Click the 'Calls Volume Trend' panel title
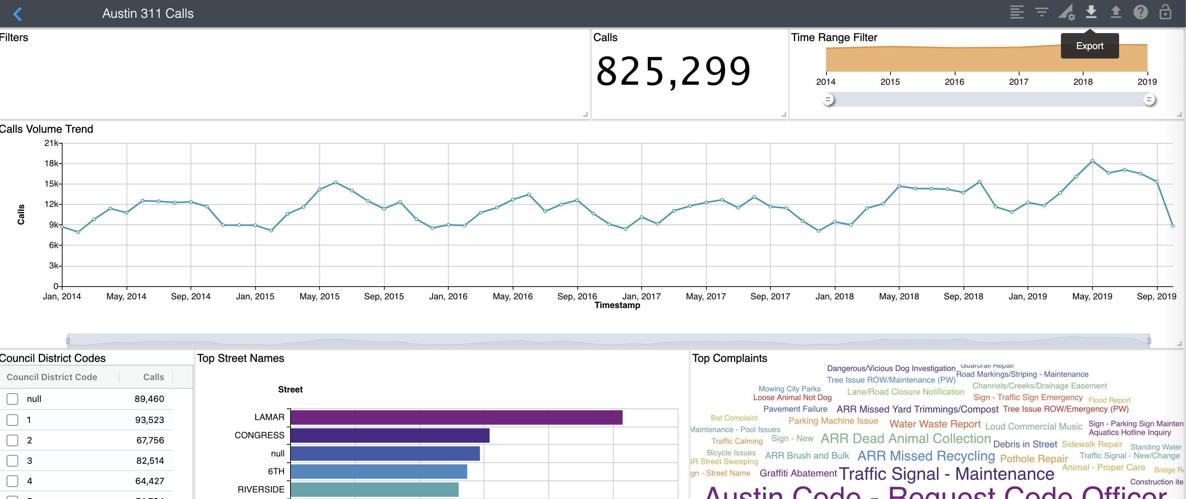The width and height of the screenshot is (1186, 499). [x=46, y=129]
